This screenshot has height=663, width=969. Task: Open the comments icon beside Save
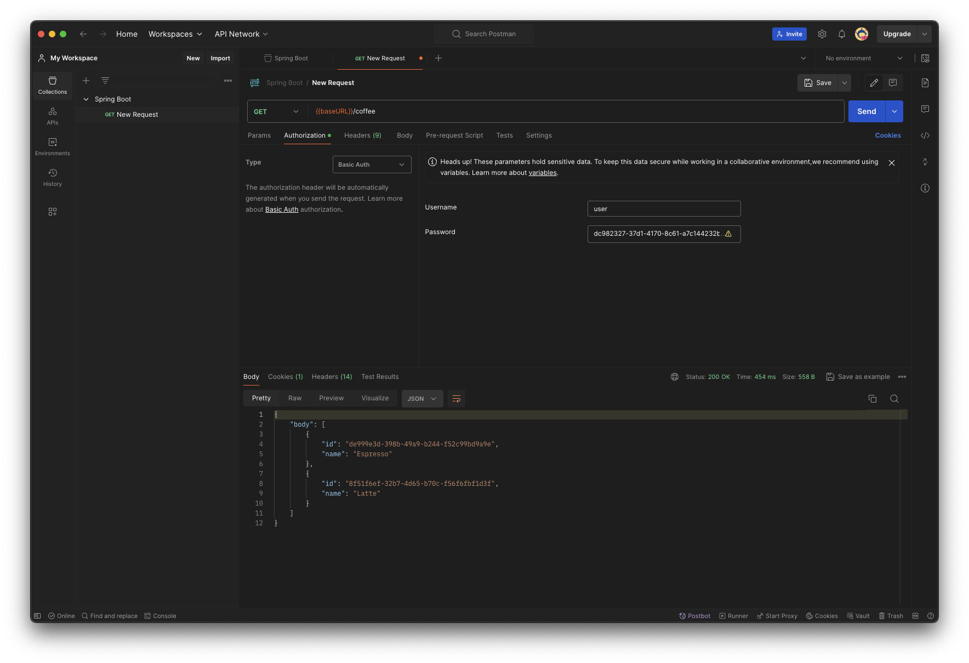pyautogui.click(x=893, y=83)
